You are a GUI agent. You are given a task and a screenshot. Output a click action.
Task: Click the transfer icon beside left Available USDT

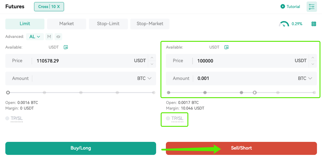tap(66, 47)
